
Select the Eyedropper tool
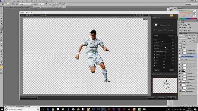(x=1, y=24)
